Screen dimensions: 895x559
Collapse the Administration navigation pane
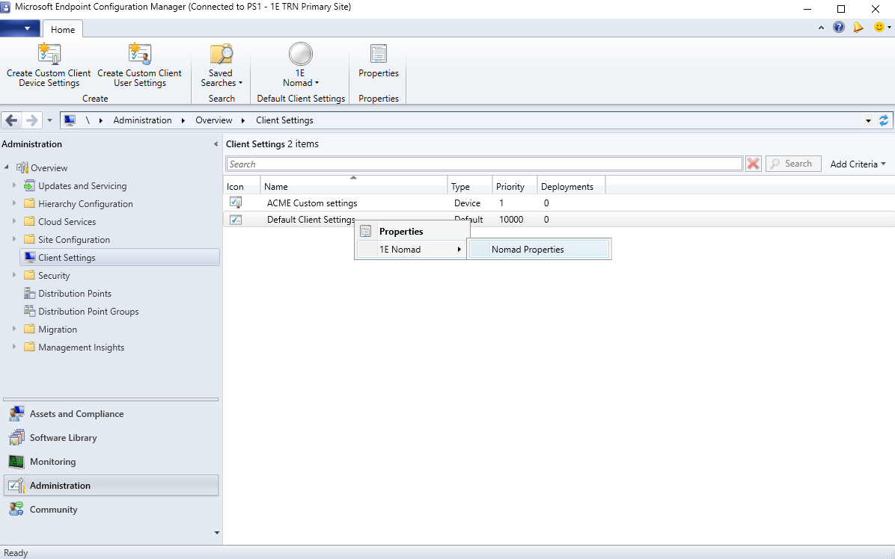(x=216, y=144)
